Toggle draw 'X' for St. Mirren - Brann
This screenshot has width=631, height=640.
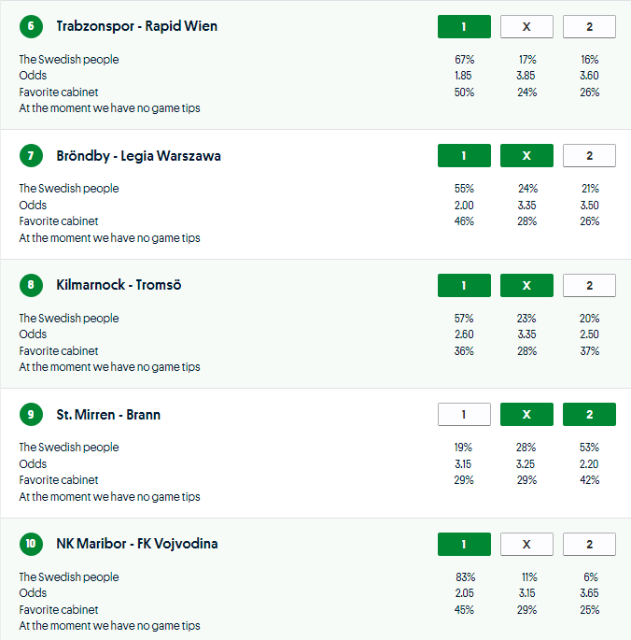pyautogui.click(x=526, y=414)
